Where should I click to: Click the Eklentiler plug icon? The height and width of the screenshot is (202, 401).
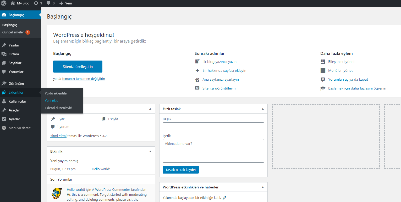point(4,92)
